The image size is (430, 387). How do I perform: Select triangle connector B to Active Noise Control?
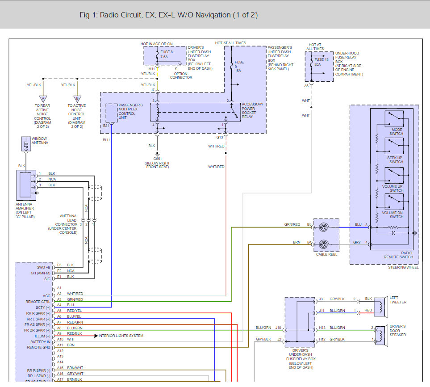[77, 99]
